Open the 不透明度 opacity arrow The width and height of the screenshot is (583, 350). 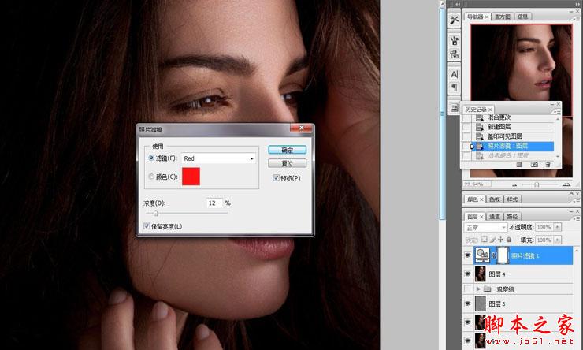[557, 227]
